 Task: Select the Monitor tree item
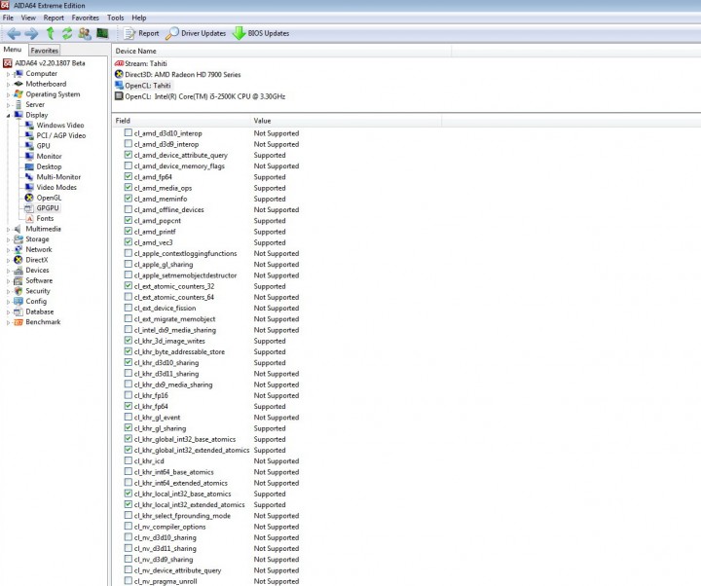[x=49, y=156]
